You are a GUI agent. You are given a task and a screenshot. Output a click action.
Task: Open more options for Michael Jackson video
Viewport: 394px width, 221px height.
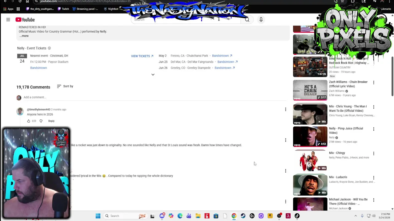[374, 200]
